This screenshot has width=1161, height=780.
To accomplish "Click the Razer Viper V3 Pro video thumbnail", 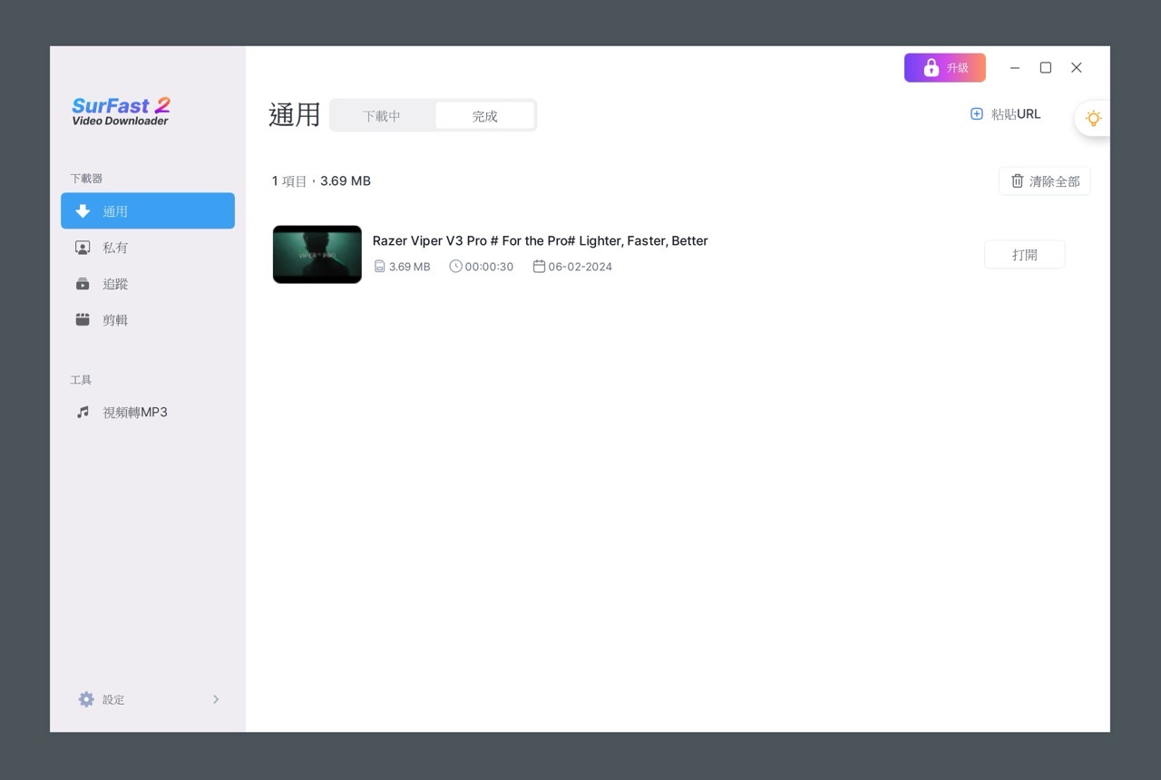I will tap(317, 254).
